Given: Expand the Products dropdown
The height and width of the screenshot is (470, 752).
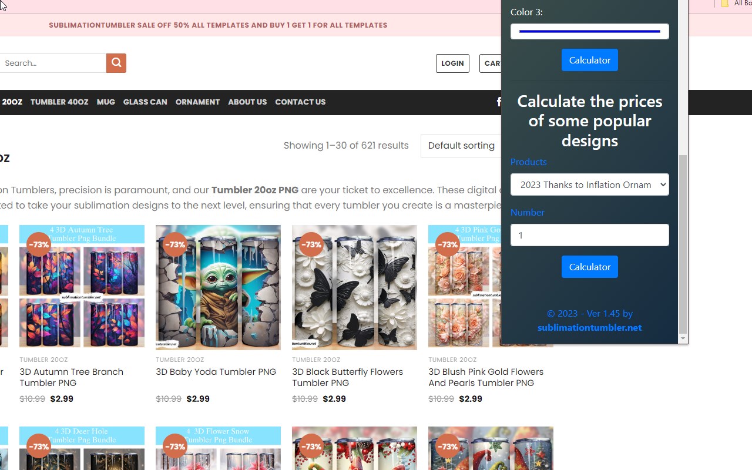Looking at the screenshot, I should pyautogui.click(x=590, y=184).
